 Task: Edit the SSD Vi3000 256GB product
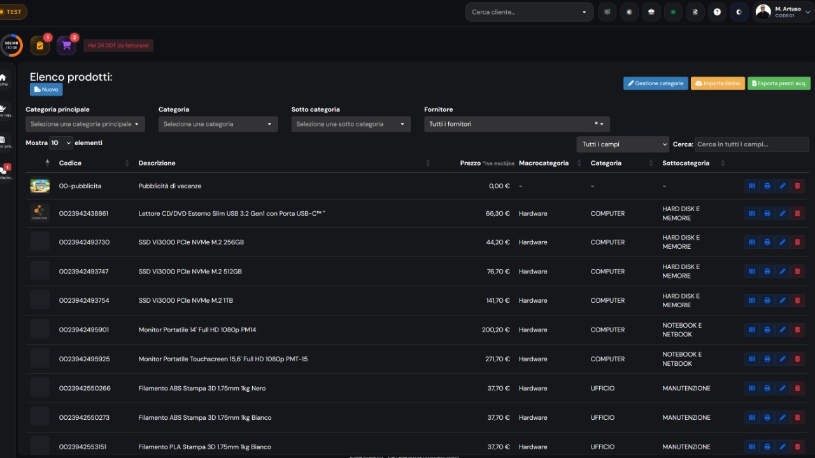[783, 242]
